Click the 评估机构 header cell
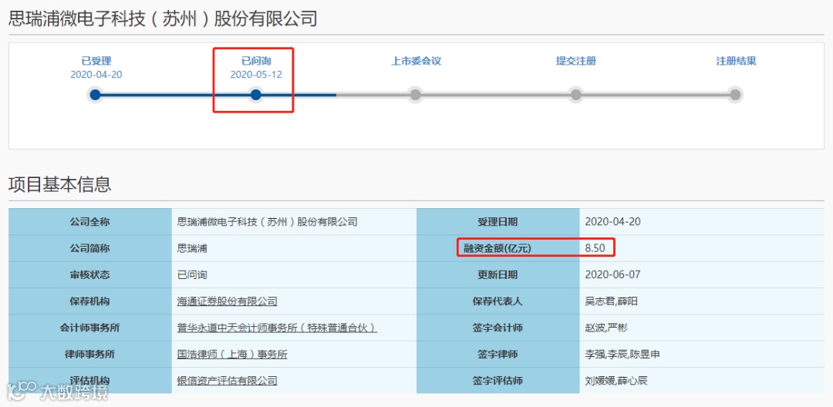The image size is (833, 407). coord(89,381)
